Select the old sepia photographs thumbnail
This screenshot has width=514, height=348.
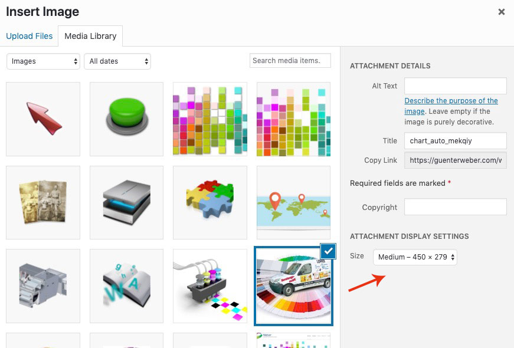pos(43,202)
